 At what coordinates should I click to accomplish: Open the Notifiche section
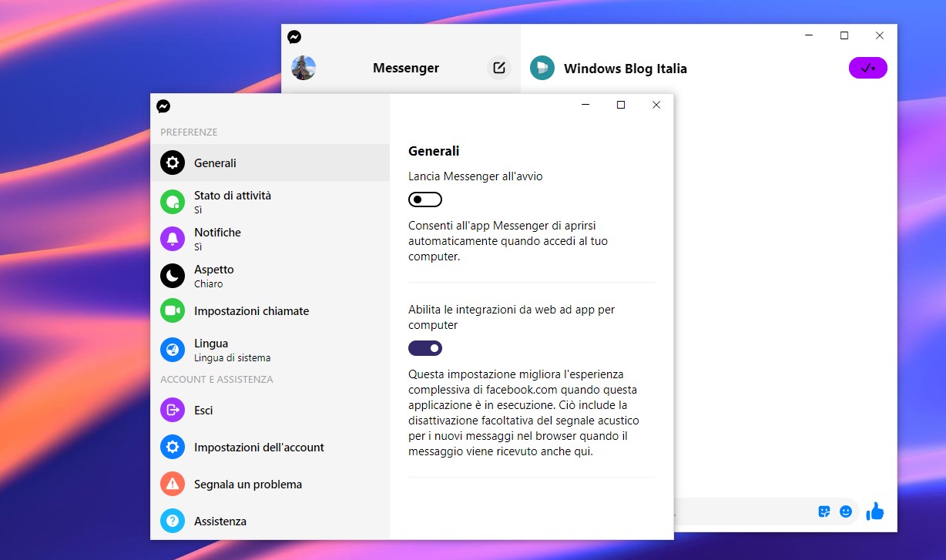(270, 239)
